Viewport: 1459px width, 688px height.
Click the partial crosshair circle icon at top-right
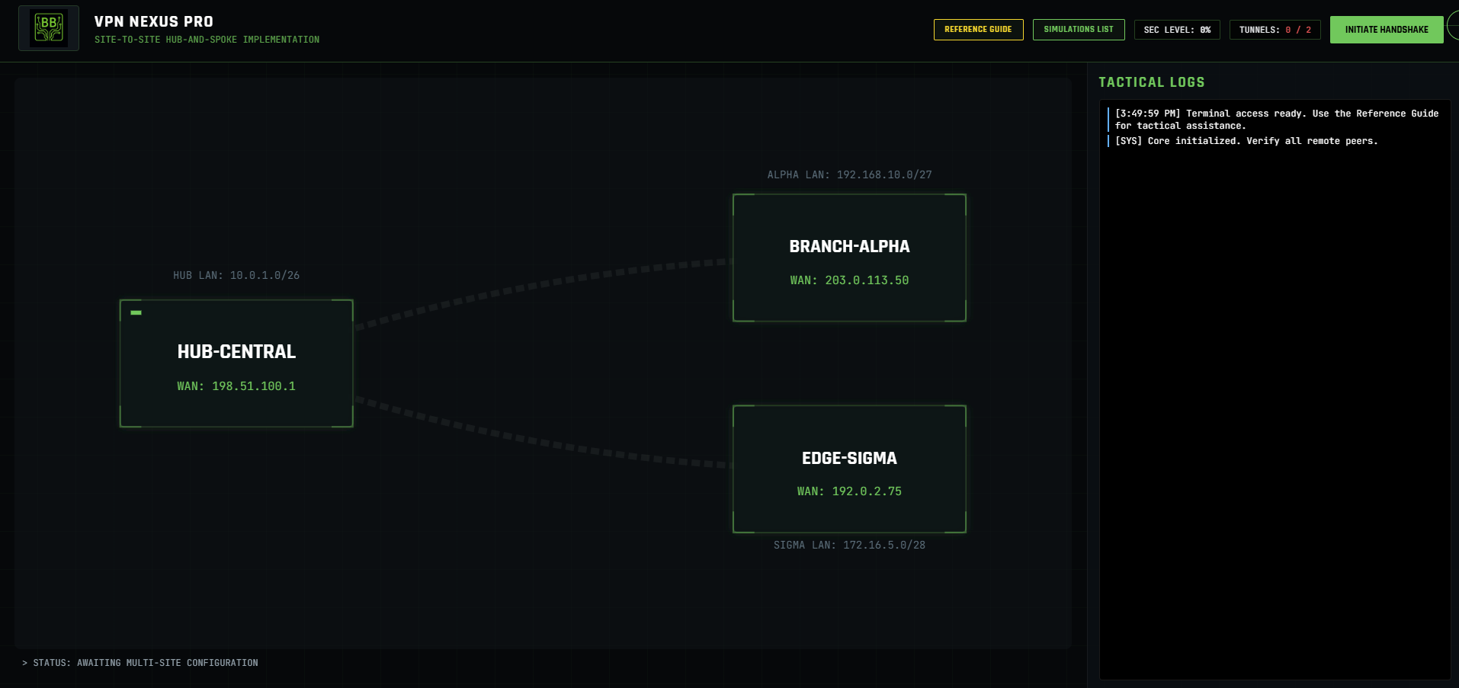click(x=1453, y=27)
